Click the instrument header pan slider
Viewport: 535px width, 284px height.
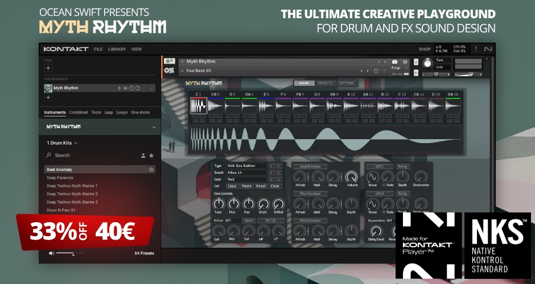(x=436, y=74)
